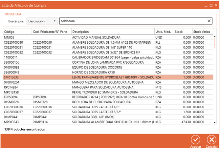Select PERFIL TROVIDUR EC 5MM GRIS row
Screen dimensions: 220x148
coord(108,92)
